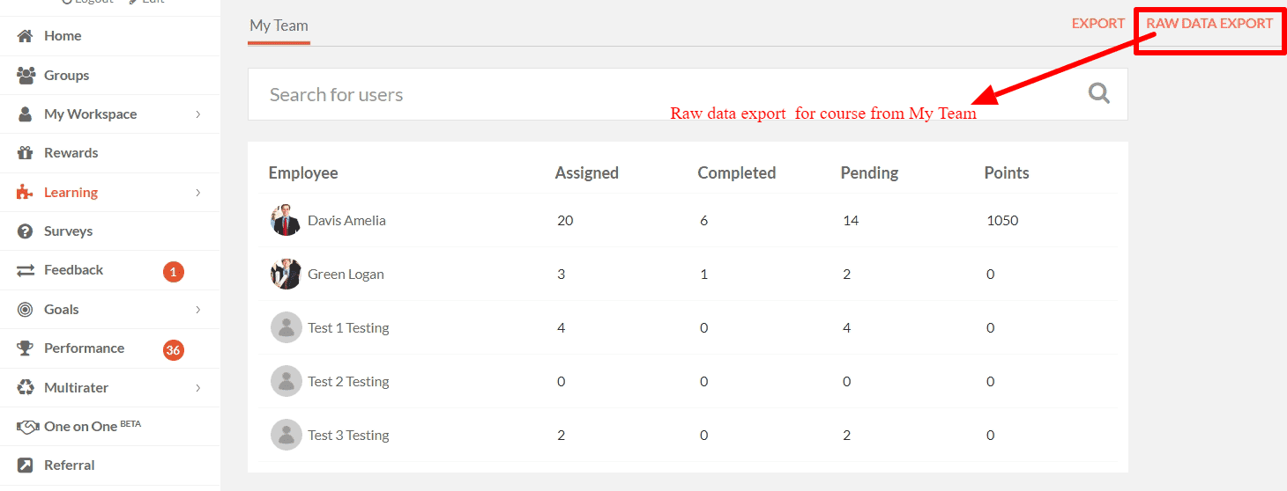Expand the Goals submenu chevron
This screenshot has width=1287, height=491.
[x=198, y=310]
